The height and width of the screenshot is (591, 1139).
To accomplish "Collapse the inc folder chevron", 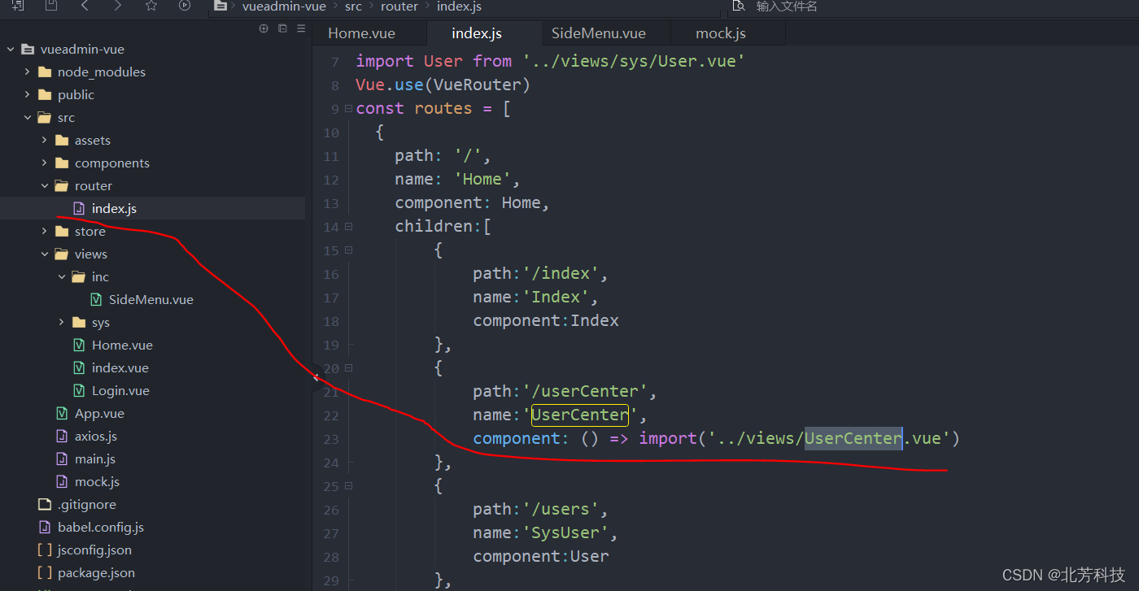I will 62,276.
